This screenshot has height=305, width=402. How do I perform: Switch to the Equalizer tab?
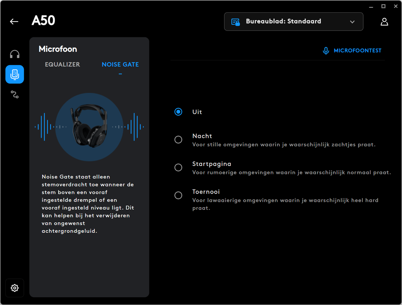coord(63,64)
